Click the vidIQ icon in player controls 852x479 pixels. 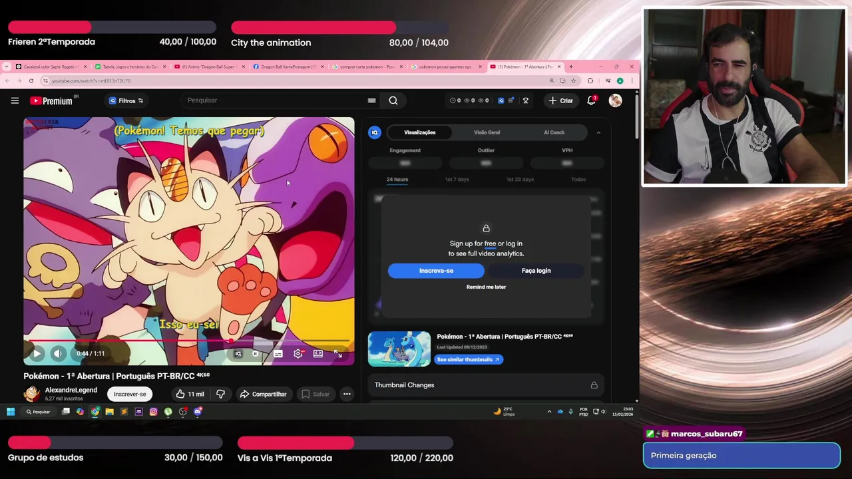(x=238, y=354)
